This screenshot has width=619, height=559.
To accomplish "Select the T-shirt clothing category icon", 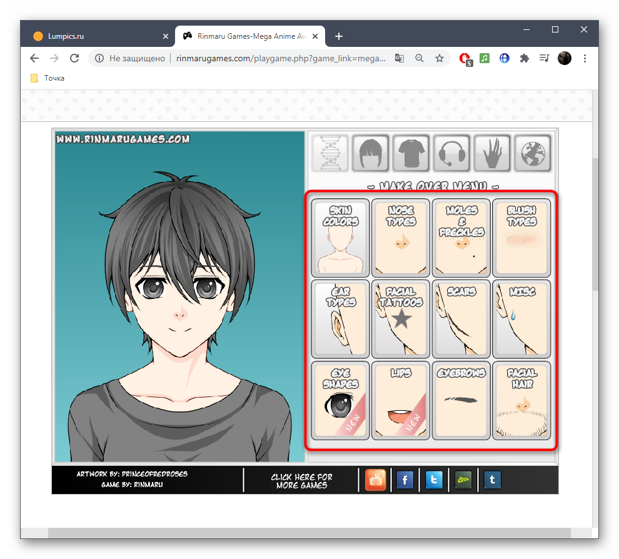I will point(411,153).
